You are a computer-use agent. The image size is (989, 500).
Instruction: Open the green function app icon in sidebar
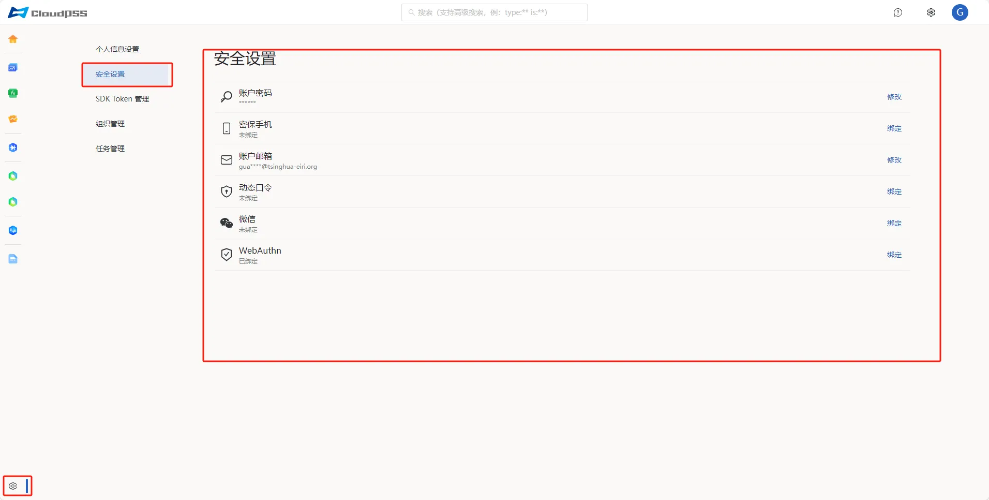pyautogui.click(x=13, y=93)
